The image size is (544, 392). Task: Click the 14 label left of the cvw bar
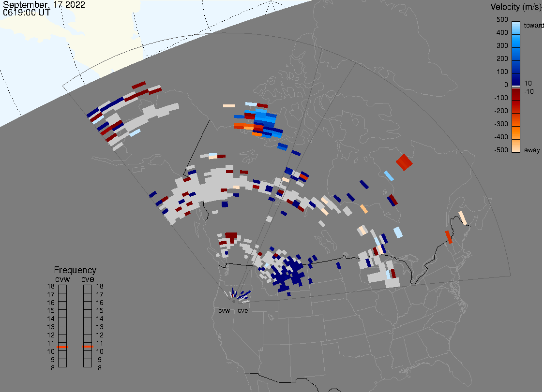pyautogui.click(x=51, y=319)
